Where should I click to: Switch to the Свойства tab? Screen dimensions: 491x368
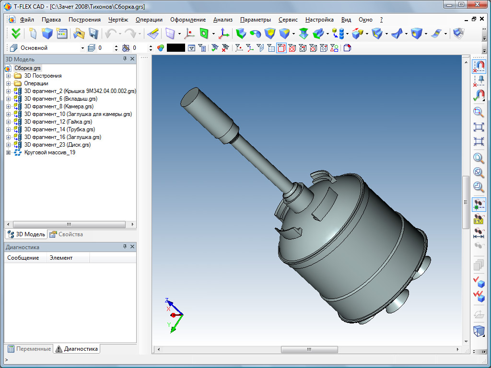pyautogui.click(x=66, y=234)
